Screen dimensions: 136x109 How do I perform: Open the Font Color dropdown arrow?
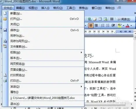[x=131, y=26]
